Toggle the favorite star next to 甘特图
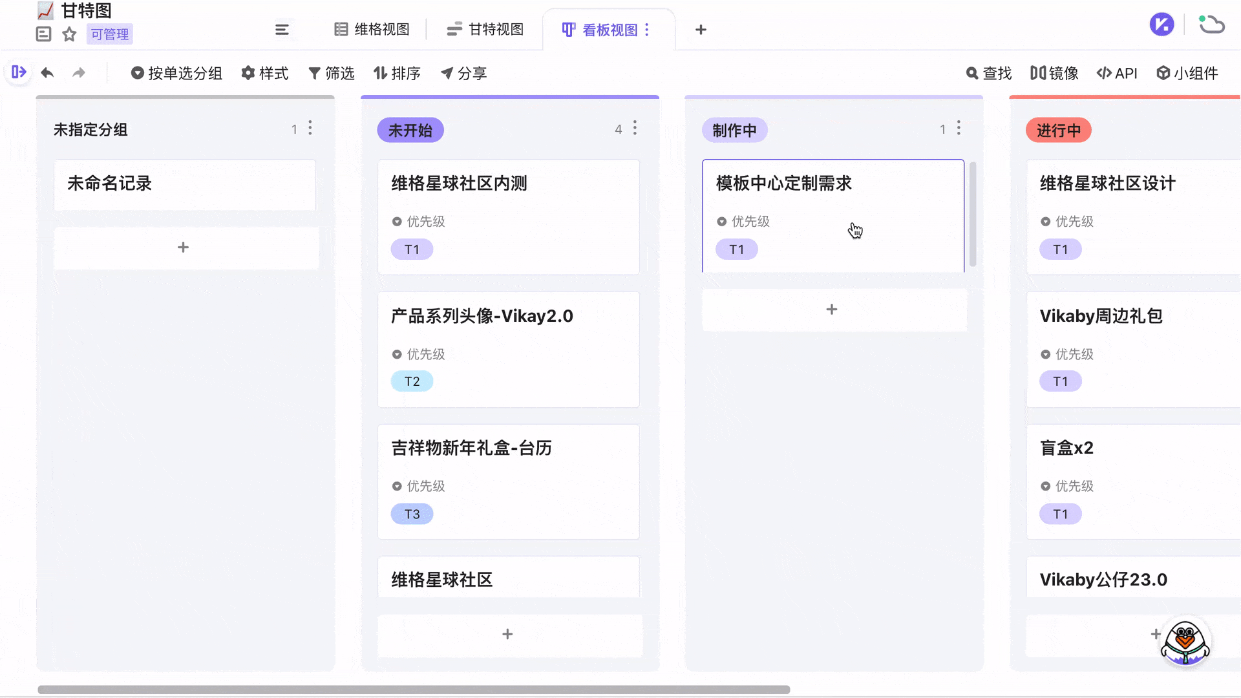Image resolution: width=1241 pixels, height=698 pixels. (69, 34)
